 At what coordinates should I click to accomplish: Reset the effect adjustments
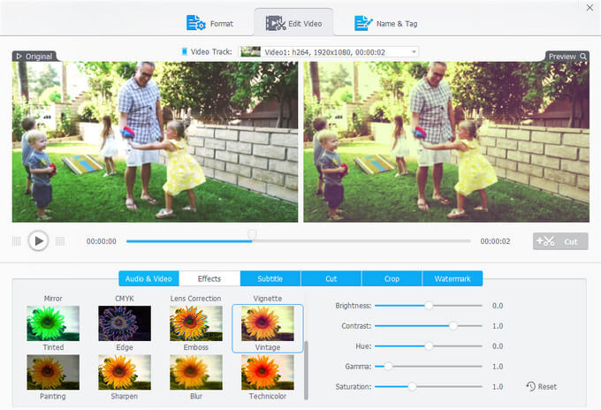click(x=541, y=387)
